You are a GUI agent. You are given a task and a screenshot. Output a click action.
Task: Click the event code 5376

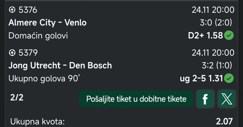click(28, 10)
